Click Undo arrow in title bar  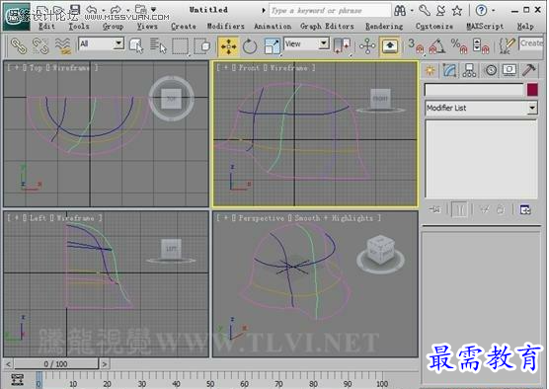tap(92, 10)
